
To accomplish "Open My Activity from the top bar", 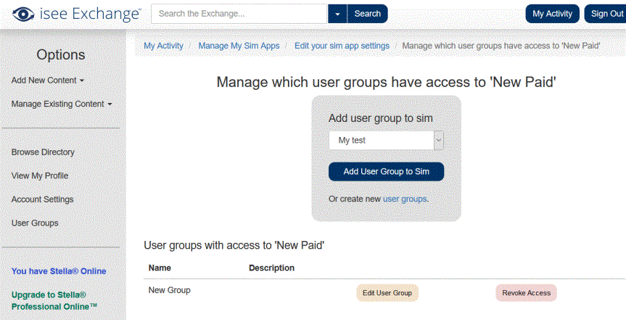I will click(x=552, y=14).
